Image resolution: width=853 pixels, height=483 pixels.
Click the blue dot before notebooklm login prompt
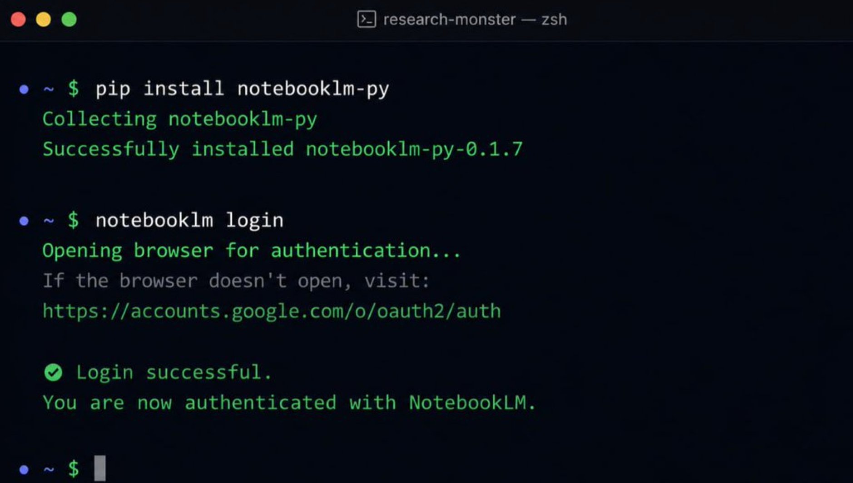(x=24, y=221)
